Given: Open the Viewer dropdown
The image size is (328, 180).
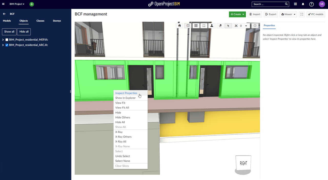Looking at the screenshot, I should [288, 14].
